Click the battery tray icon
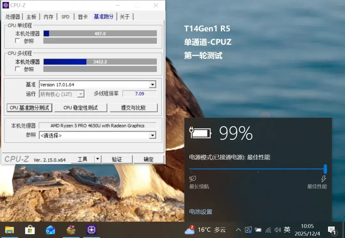 click(258, 230)
